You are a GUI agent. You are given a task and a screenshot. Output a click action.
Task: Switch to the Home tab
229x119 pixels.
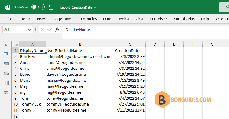point(25,19)
